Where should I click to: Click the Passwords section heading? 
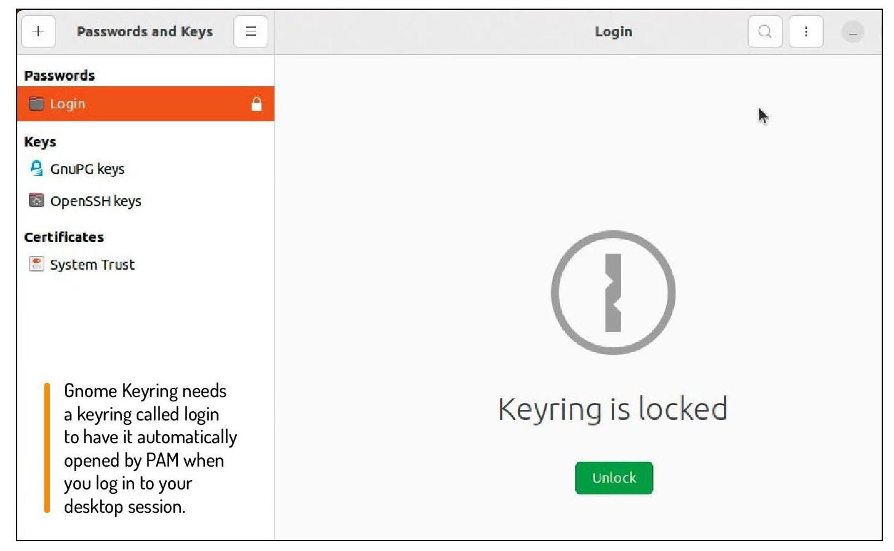click(60, 76)
